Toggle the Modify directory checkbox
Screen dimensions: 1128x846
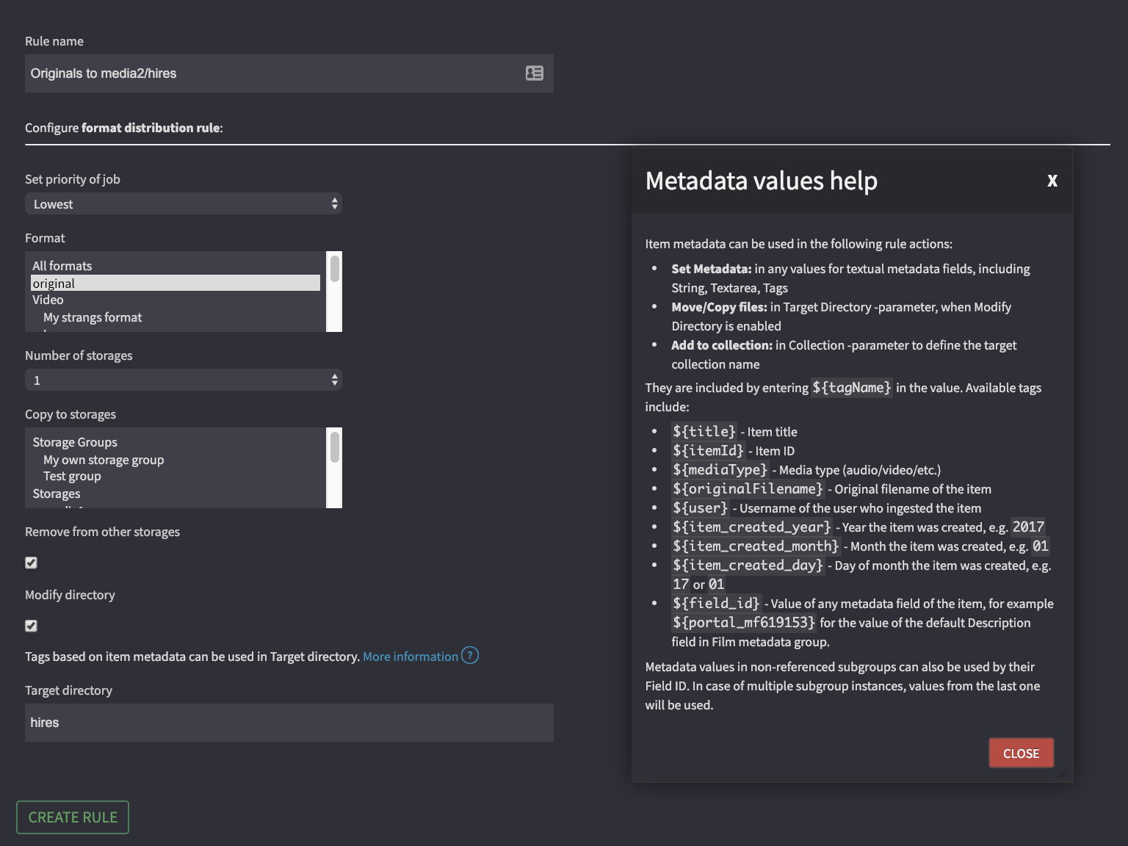pos(31,626)
